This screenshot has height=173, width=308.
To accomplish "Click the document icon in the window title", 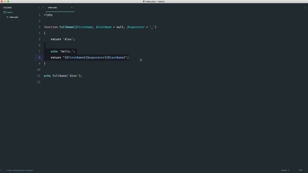I will [x=143, y=1].
